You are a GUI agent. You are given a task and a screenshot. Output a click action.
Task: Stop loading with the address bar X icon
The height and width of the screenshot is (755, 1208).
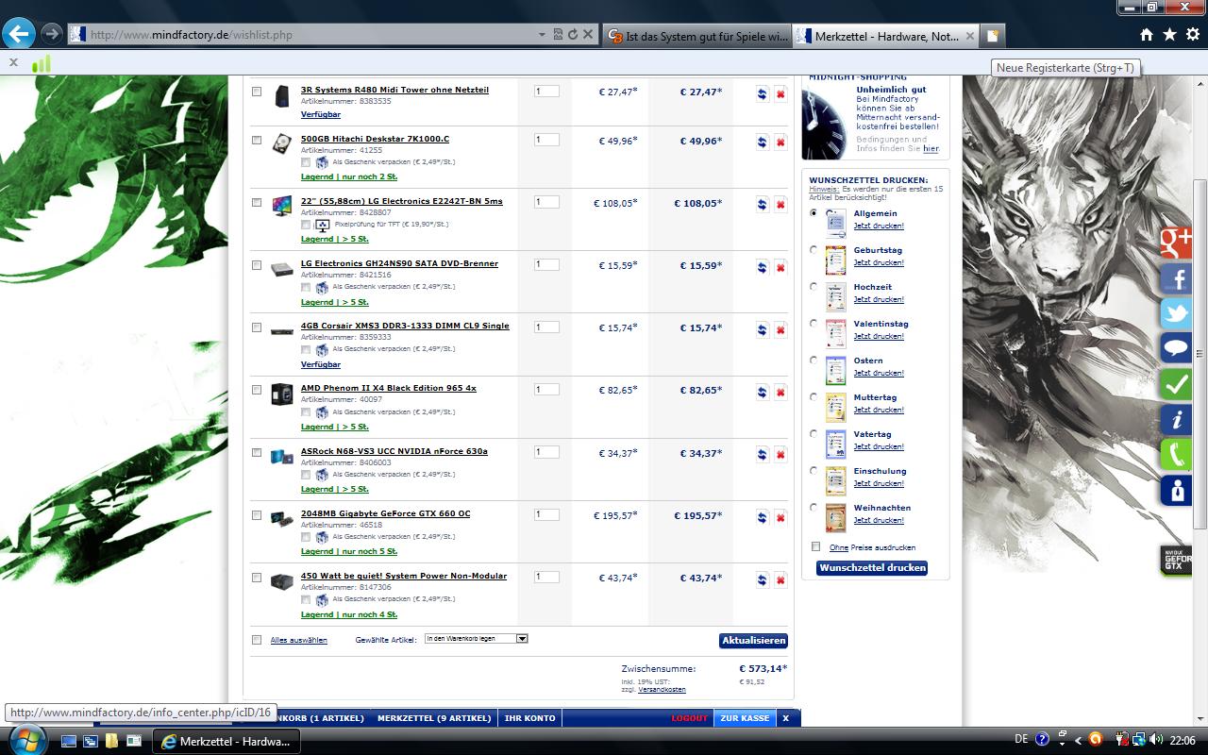[x=588, y=34]
